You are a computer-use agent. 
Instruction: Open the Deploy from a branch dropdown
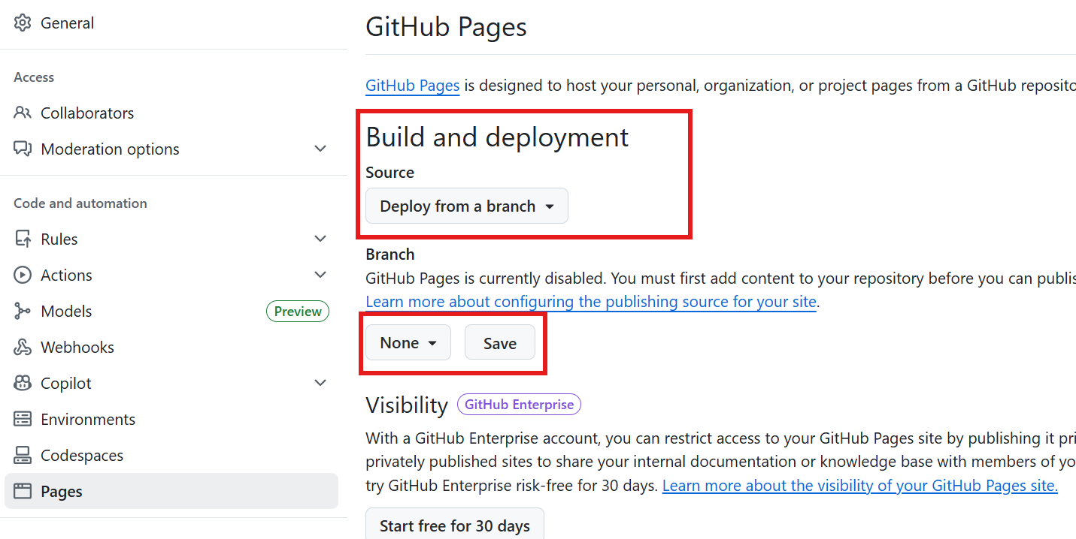point(467,206)
